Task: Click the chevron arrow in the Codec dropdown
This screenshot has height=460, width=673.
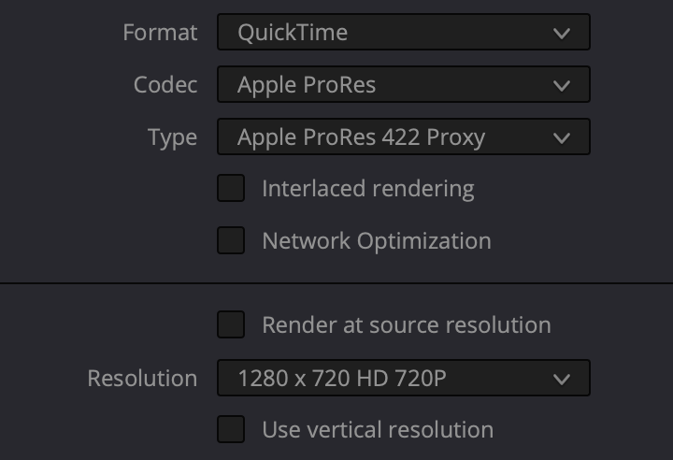Action: click(x=562, y=85)
